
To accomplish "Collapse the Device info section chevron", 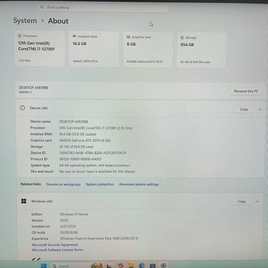I will pyautogui.click(x=260, y=109).
